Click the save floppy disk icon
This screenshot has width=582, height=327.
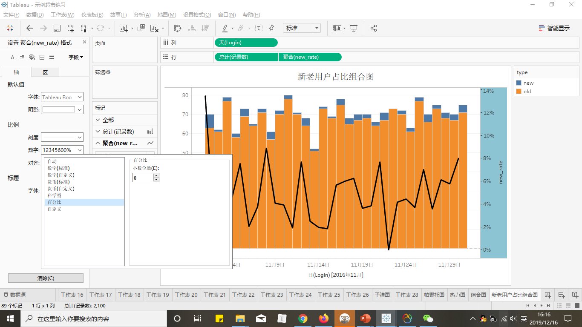coord(57,28)
